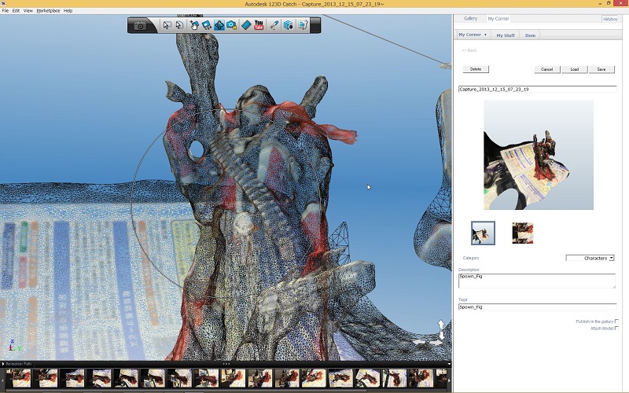629x393 pixels.
Task: Click the Cancel button
Action: click(x=546, y=69)
